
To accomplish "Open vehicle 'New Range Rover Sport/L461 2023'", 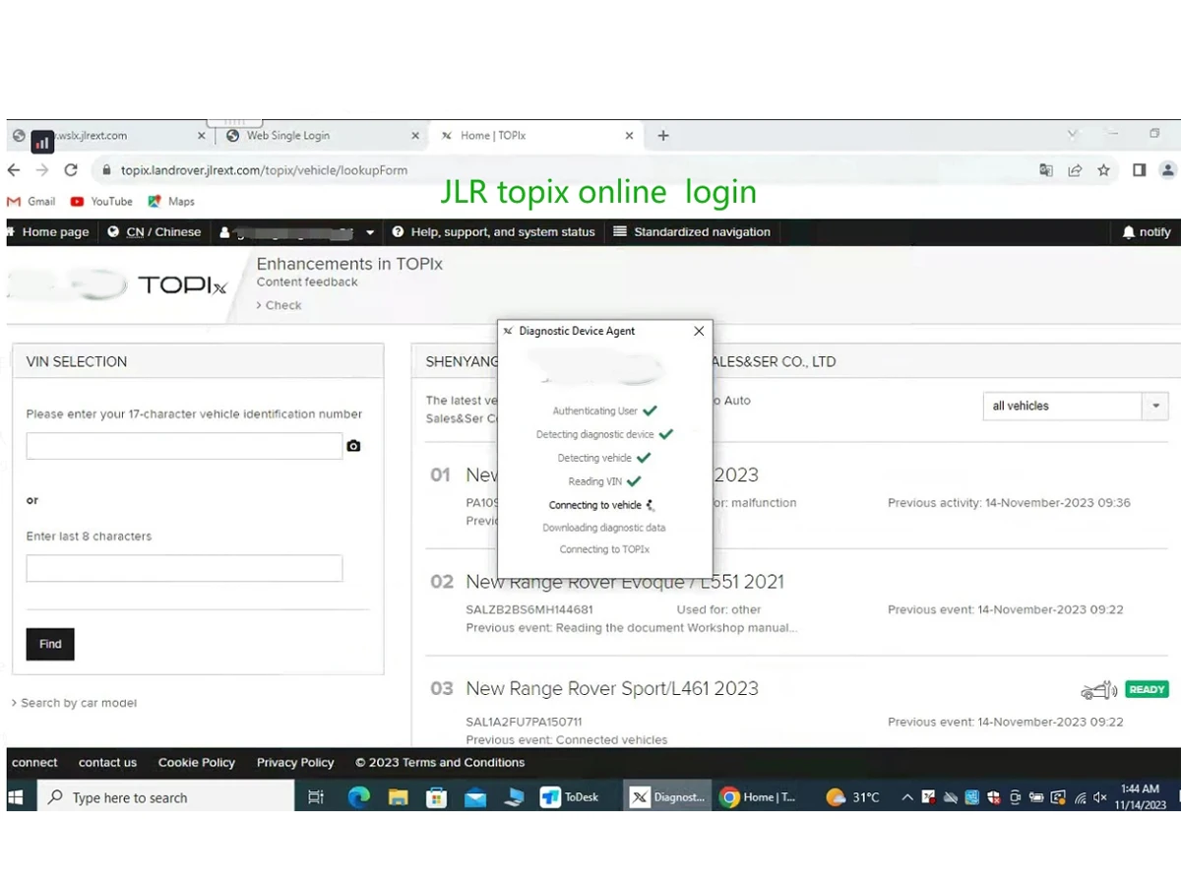I will (612, 688).
